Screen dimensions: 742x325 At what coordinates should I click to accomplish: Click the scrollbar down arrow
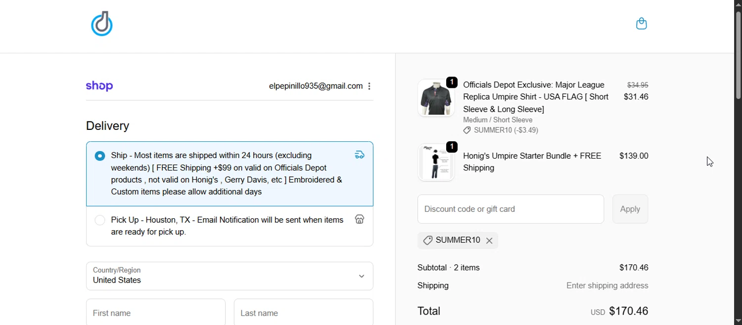click(x=738, y=321)
